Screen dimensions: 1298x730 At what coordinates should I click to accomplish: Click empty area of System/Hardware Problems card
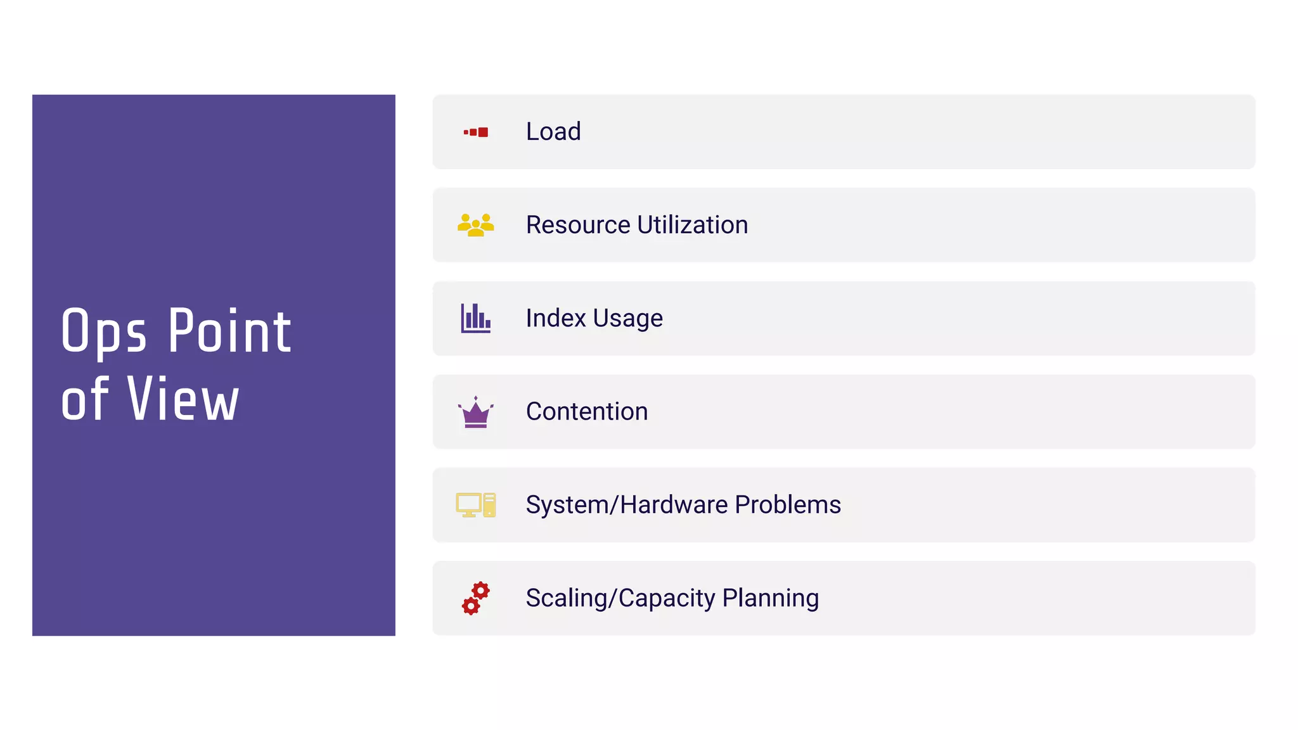point(1046,505)
